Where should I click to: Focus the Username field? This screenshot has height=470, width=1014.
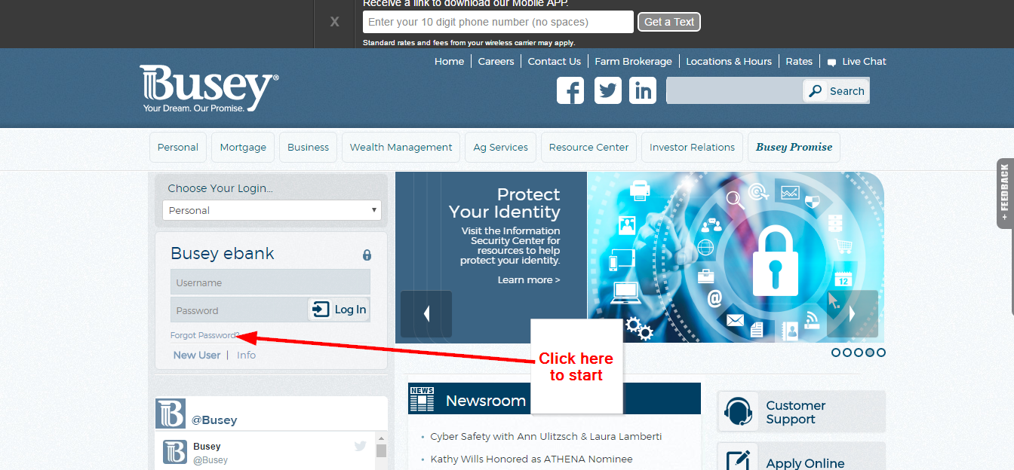point(270,282)
